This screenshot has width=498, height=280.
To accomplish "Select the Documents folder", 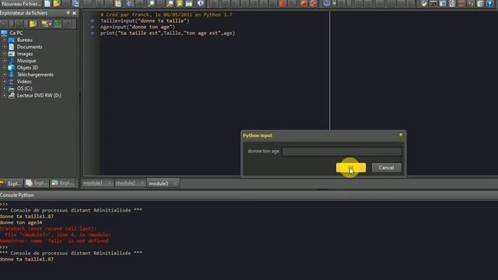I will (x=30, y=47).
